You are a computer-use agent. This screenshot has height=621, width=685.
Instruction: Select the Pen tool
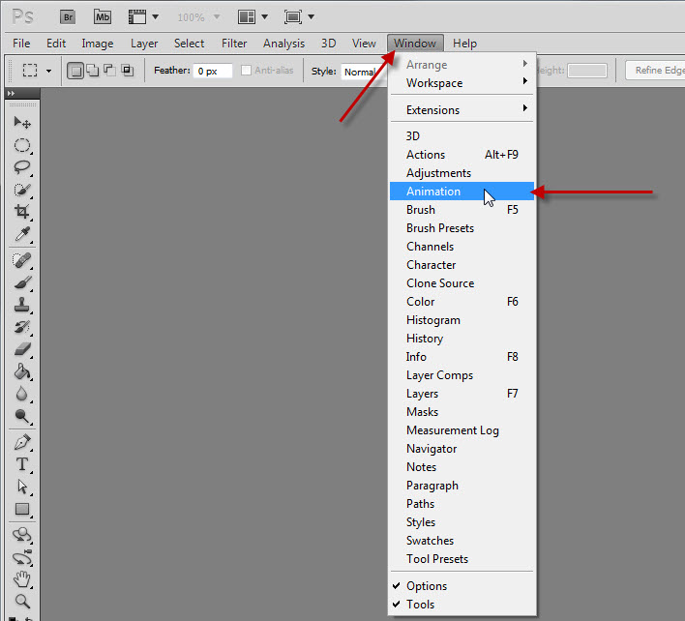click(x=22, y=442)
